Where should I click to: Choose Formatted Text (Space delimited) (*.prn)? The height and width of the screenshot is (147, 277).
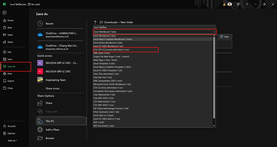tap(153, 91)
